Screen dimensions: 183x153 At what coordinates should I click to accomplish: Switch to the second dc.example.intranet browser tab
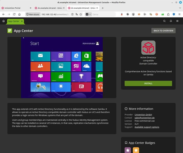50,8
